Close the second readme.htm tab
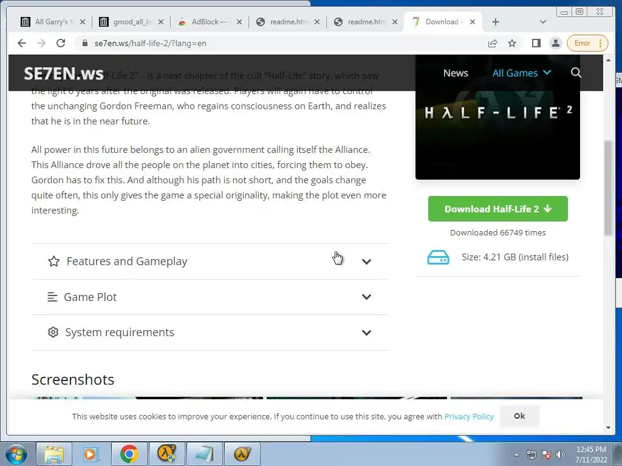This screenshot has height=466, width=622. pyautogui.click(x=395, y=22)
